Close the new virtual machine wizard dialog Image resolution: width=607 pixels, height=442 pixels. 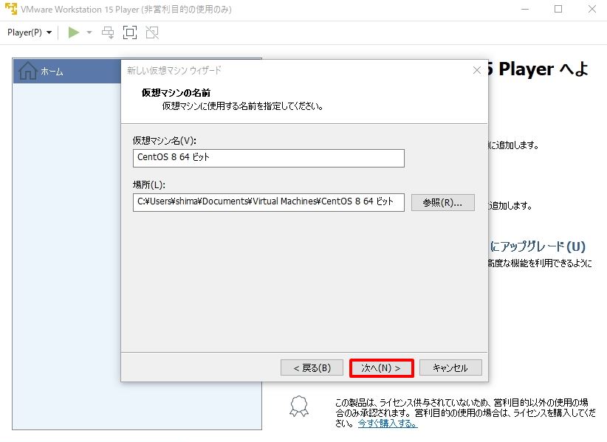point(477,70)
